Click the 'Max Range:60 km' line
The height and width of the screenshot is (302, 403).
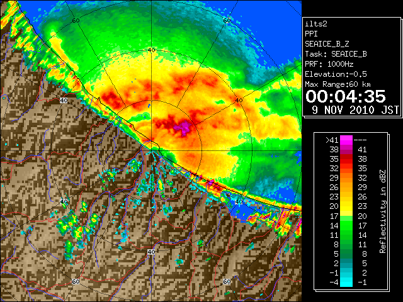point(338,84)
